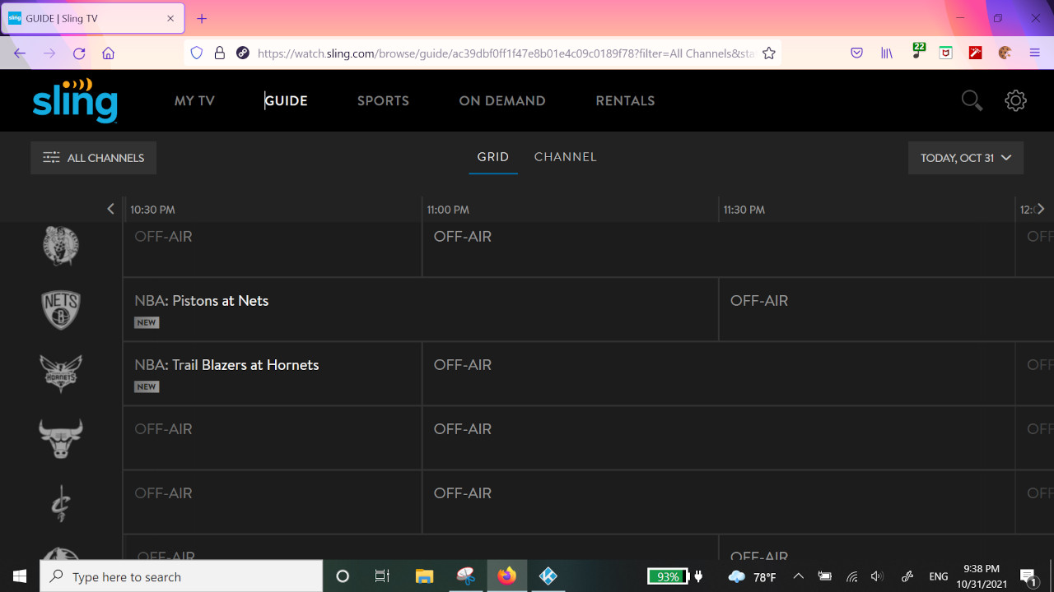The height and width of the screenshot is (592, 1054).
Task: Select the Cleveland Cavaliers channel logo
Action: click(60, 502)
